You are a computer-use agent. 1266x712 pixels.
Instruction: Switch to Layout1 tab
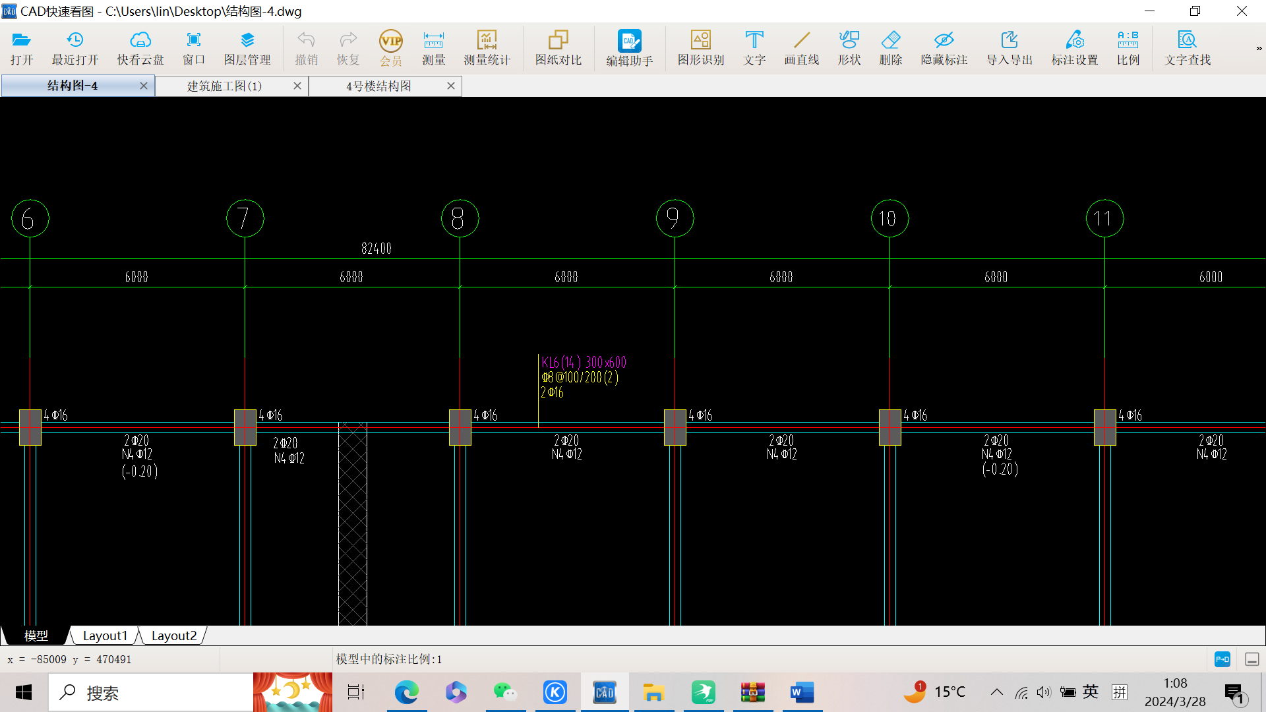pos(105,636)
